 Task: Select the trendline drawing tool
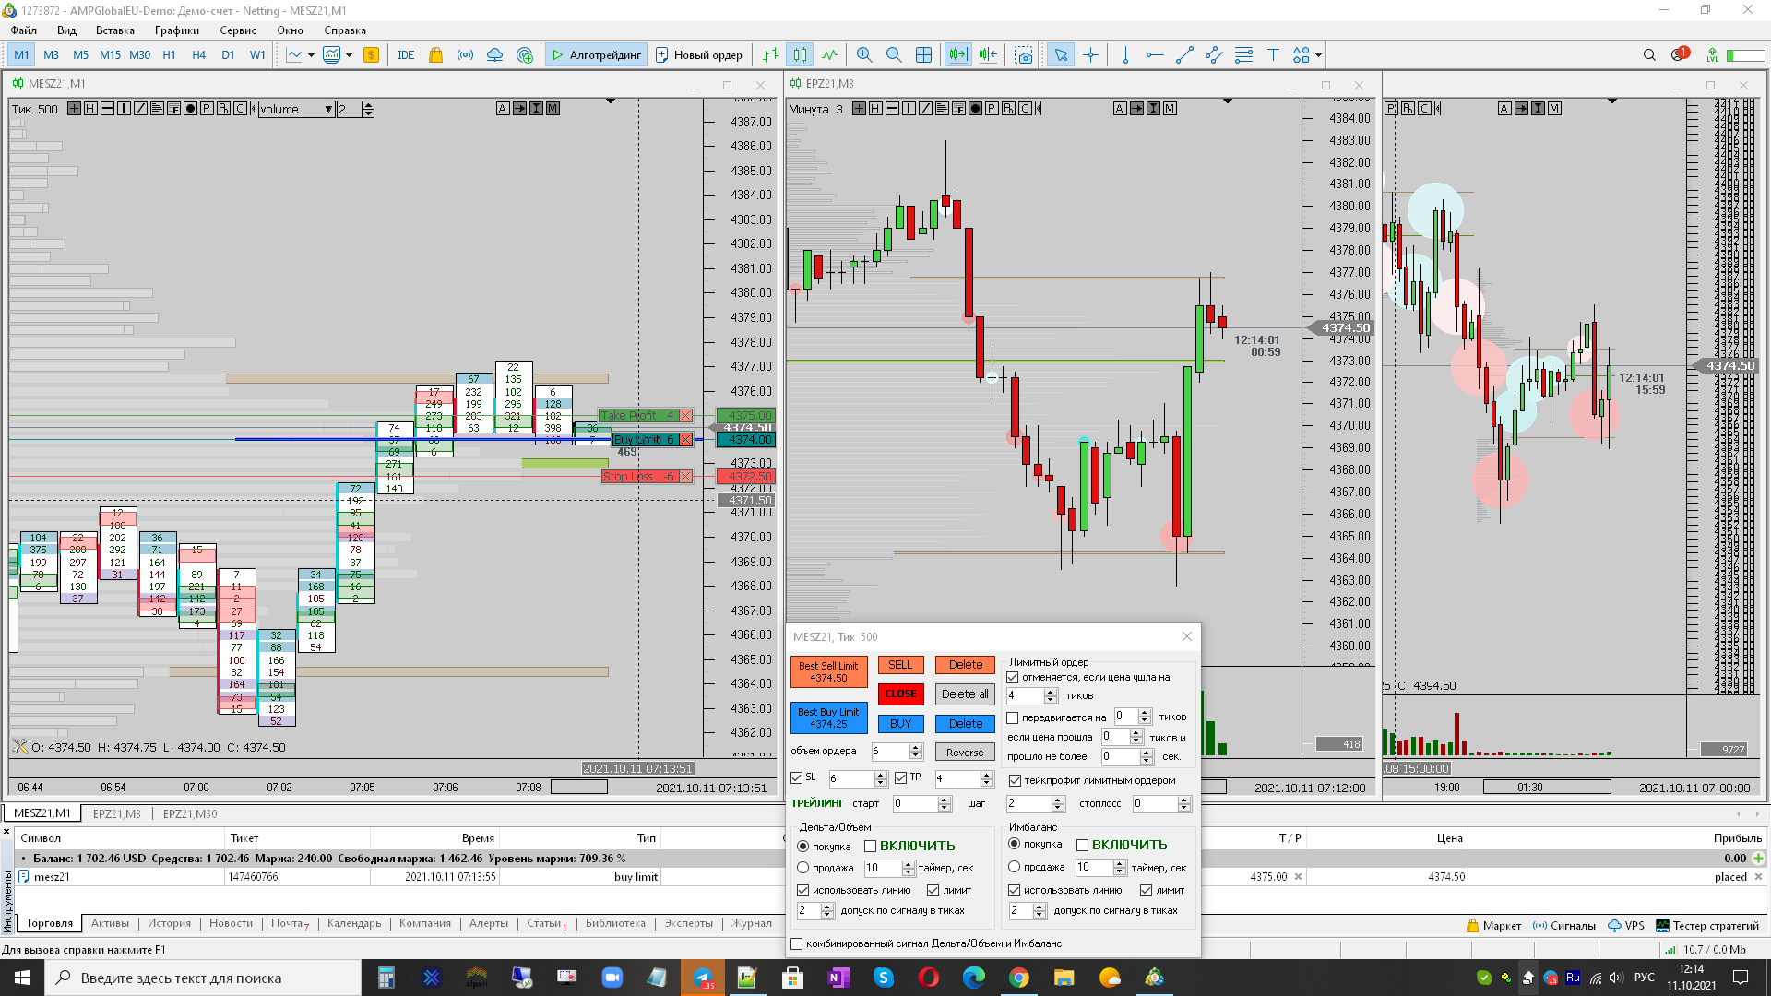(x=1184, y=55)
